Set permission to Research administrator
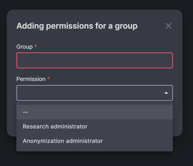 (55, 127)
